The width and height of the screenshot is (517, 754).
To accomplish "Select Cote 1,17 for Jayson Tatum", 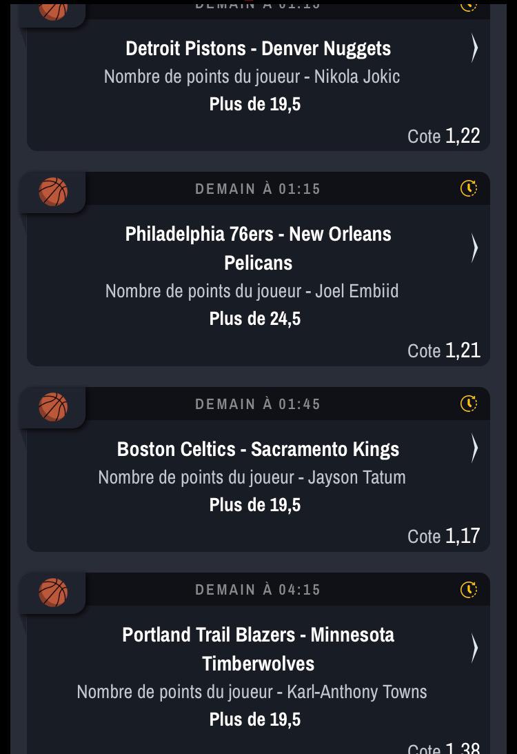I will point(444,535).
